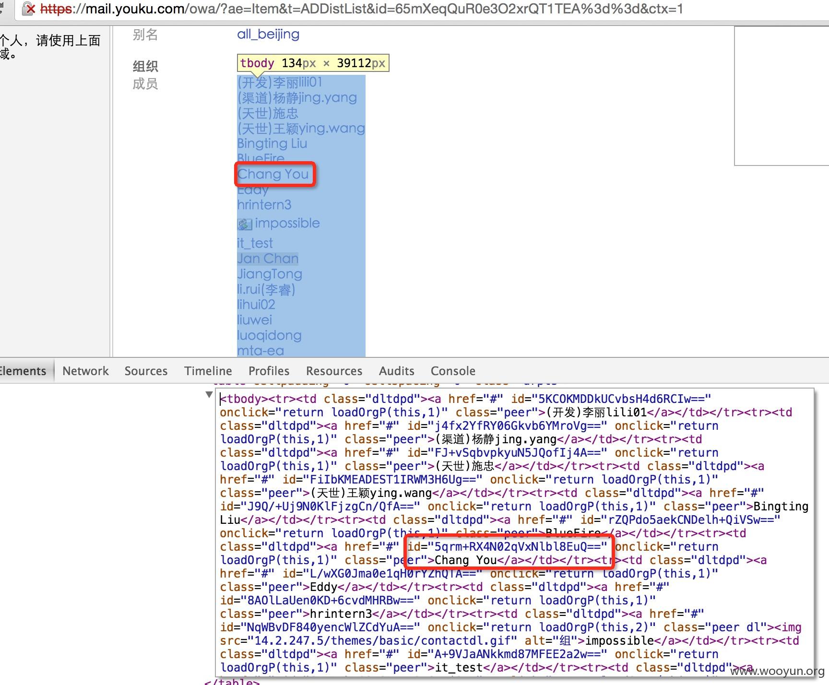The width and height of the screenshot is (829, 685).
Task: Switch to the Profiles tab
Action: tap(269, 371)
